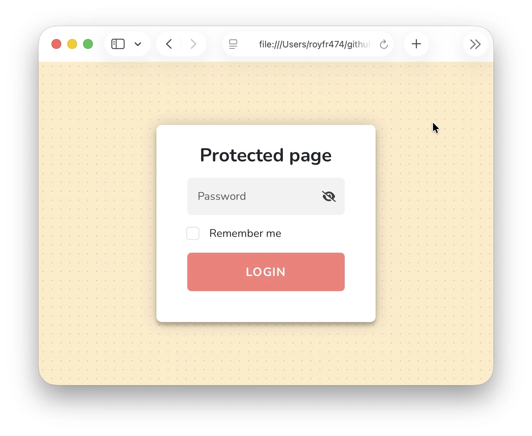Click the dotted beige page background
This screenshot has width=532, height=436.
(96, 223)
